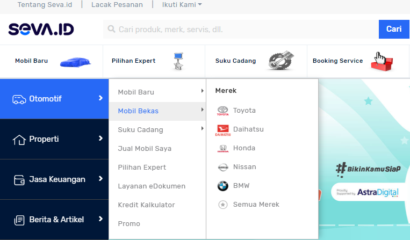410x240 pixels.
Task: Select BMW brand link
Action: (241, 186)
